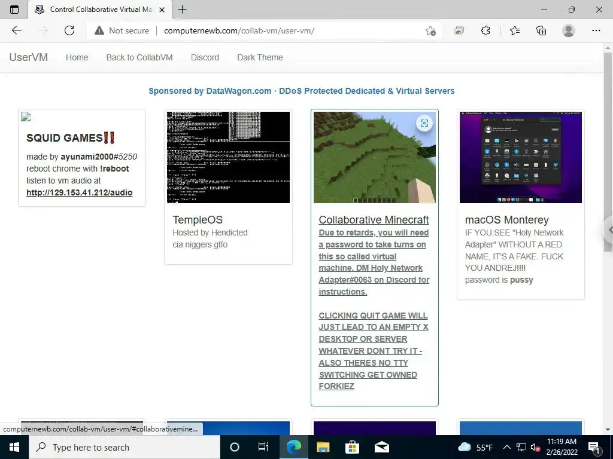Viewport: 613px width, 459px height.
Task: Click visual search icon on Minecraft thumbnail
Action: coord(424,123)
